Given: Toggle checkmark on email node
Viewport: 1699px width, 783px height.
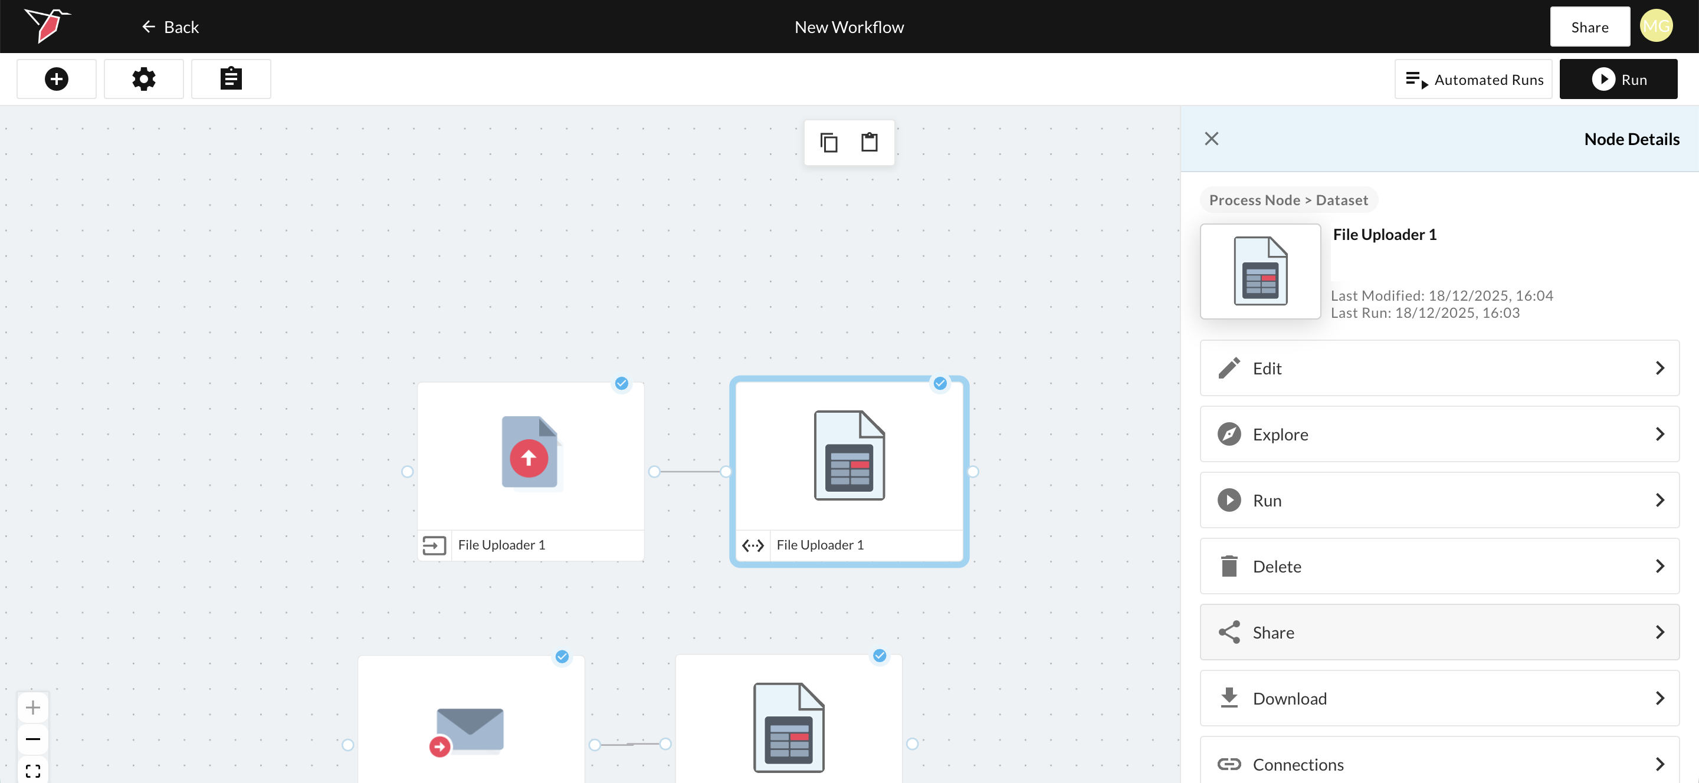Looking at the screenshot, I should [562, 656].
